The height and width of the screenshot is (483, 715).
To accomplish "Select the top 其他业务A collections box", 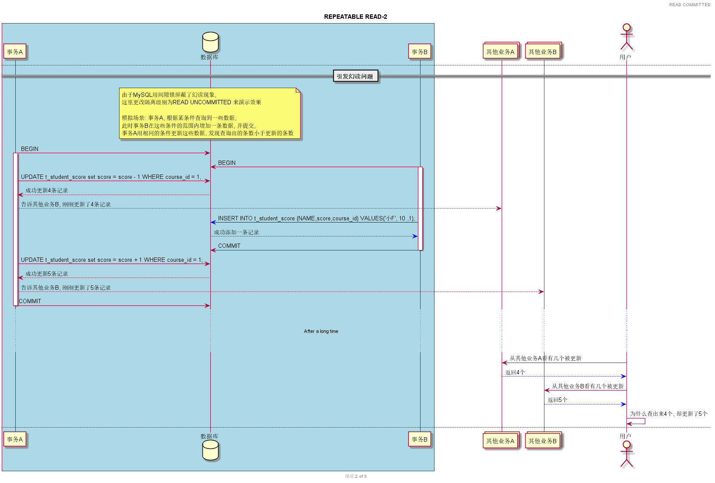I will (x=501, y=51).
